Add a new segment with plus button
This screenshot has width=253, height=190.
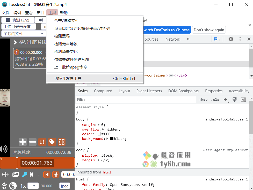23,142
